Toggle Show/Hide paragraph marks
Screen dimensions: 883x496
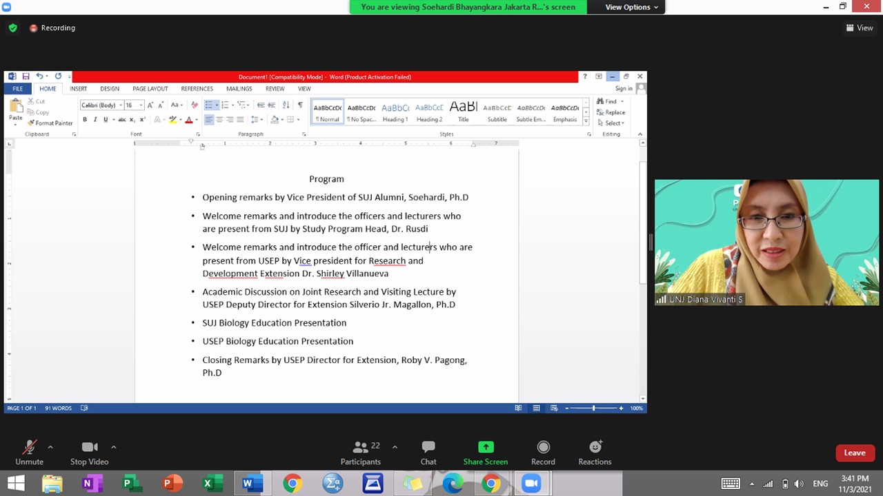300,105
